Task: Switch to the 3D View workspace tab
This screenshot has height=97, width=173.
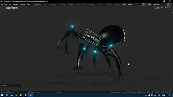Action: pyautogui.click(x=37, y=5)
